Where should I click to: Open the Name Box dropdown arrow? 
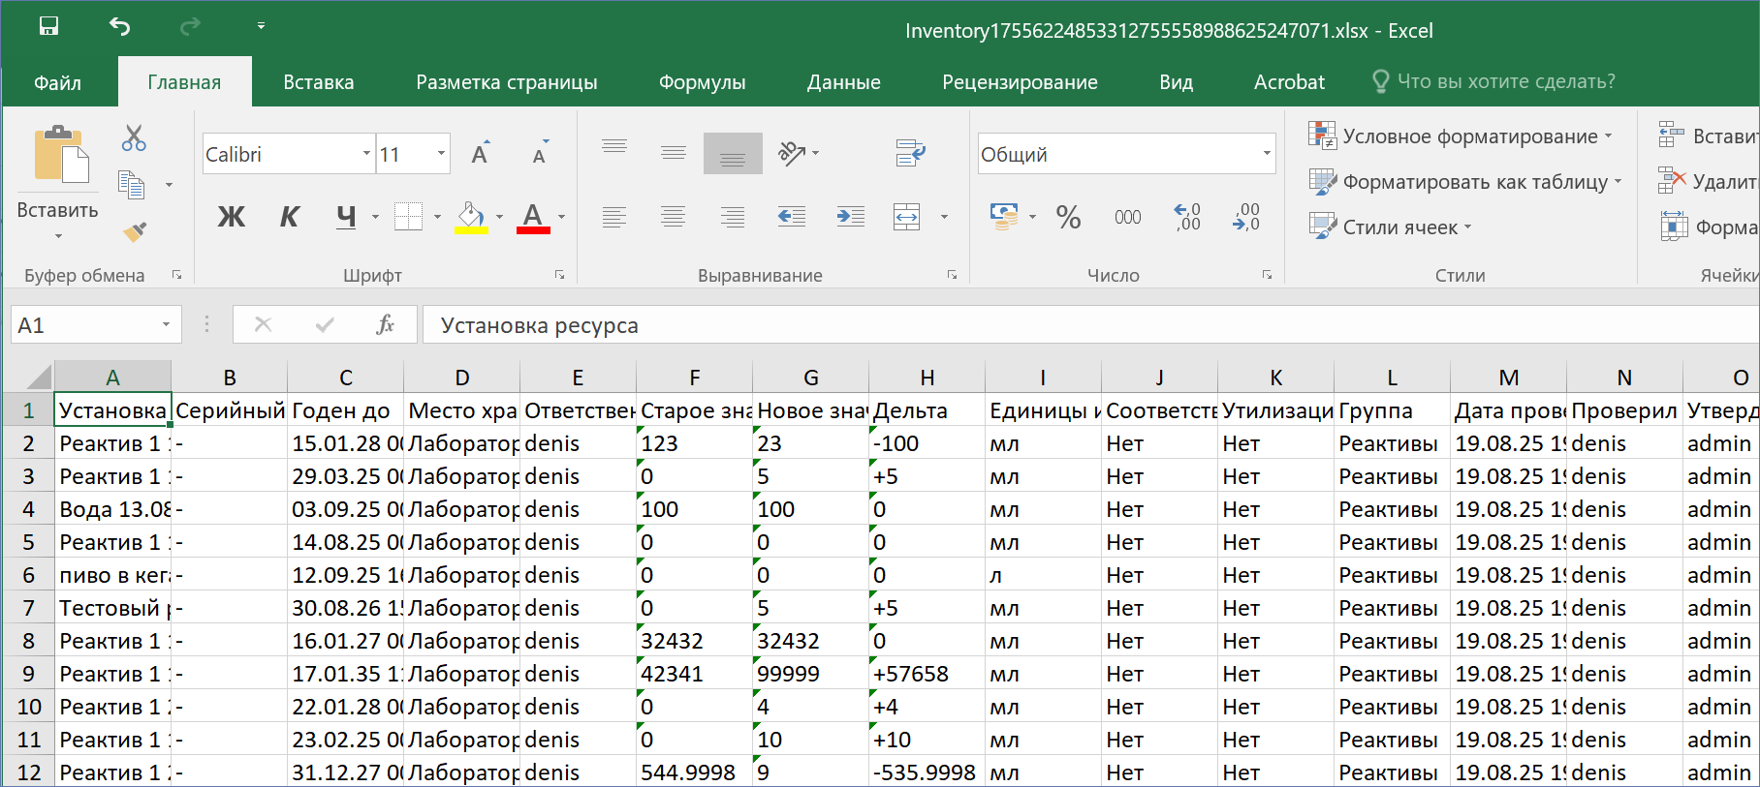(166, 325)
